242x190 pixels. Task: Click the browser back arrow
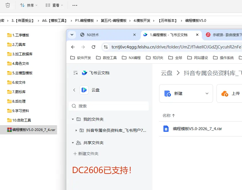coord(73,47)
